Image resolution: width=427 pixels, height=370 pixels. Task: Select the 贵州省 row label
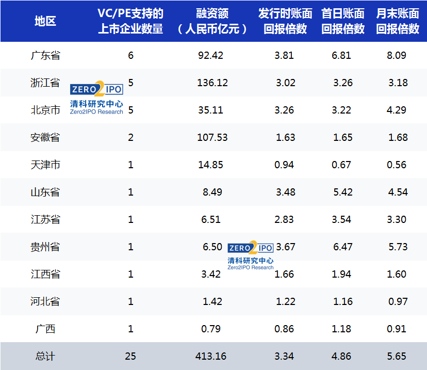[45, 247]
